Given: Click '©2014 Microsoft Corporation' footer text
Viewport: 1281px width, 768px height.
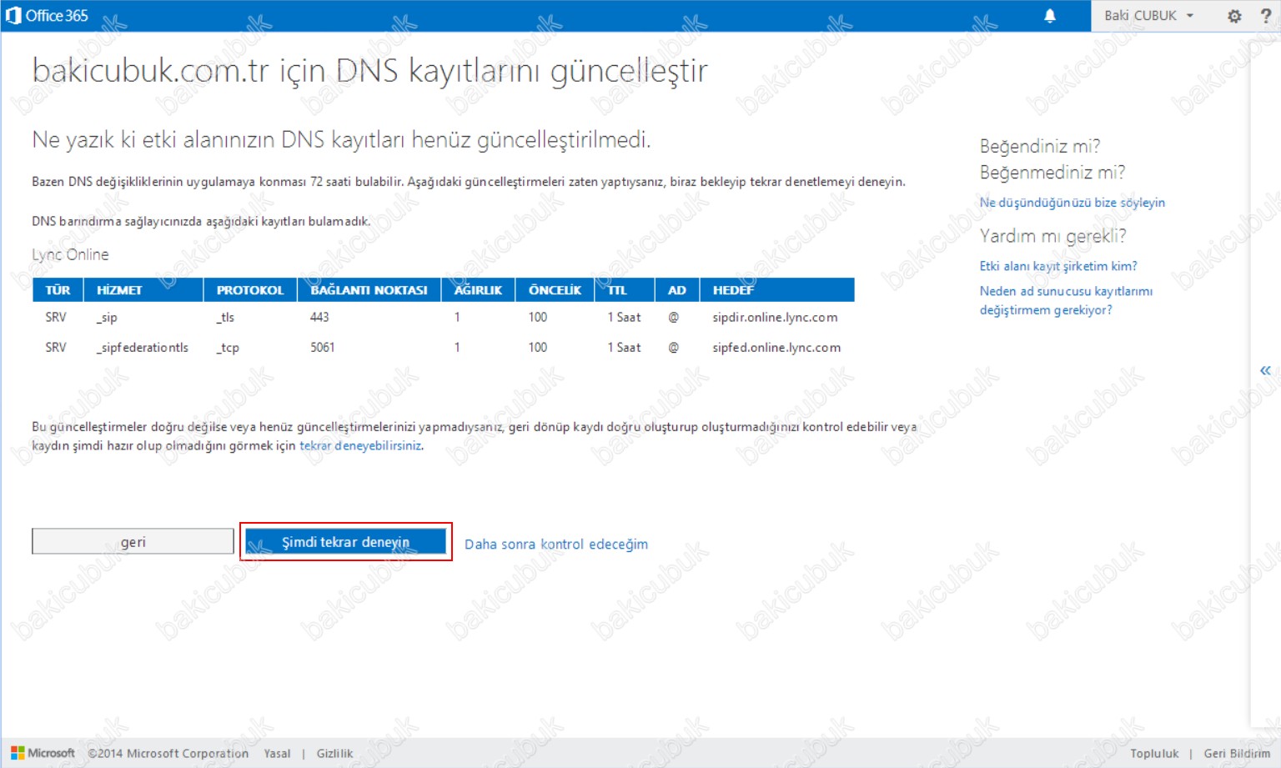Looking at the screenshot, I should (168, 753).
